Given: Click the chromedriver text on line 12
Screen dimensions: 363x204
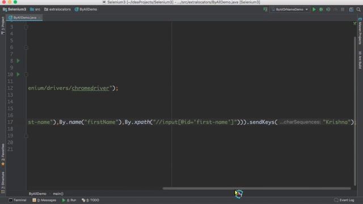Looking at the screenshot, I should (90, 88).
